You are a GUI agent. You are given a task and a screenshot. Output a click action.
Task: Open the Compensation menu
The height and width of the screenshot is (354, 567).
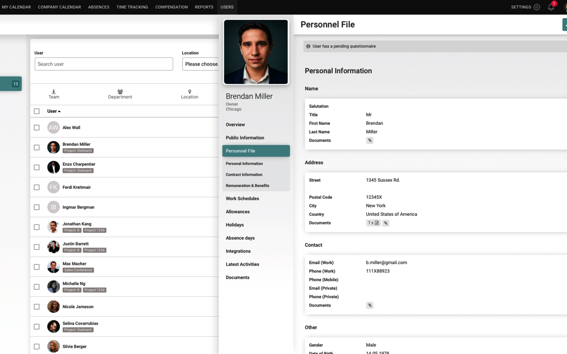click(171, 7)
